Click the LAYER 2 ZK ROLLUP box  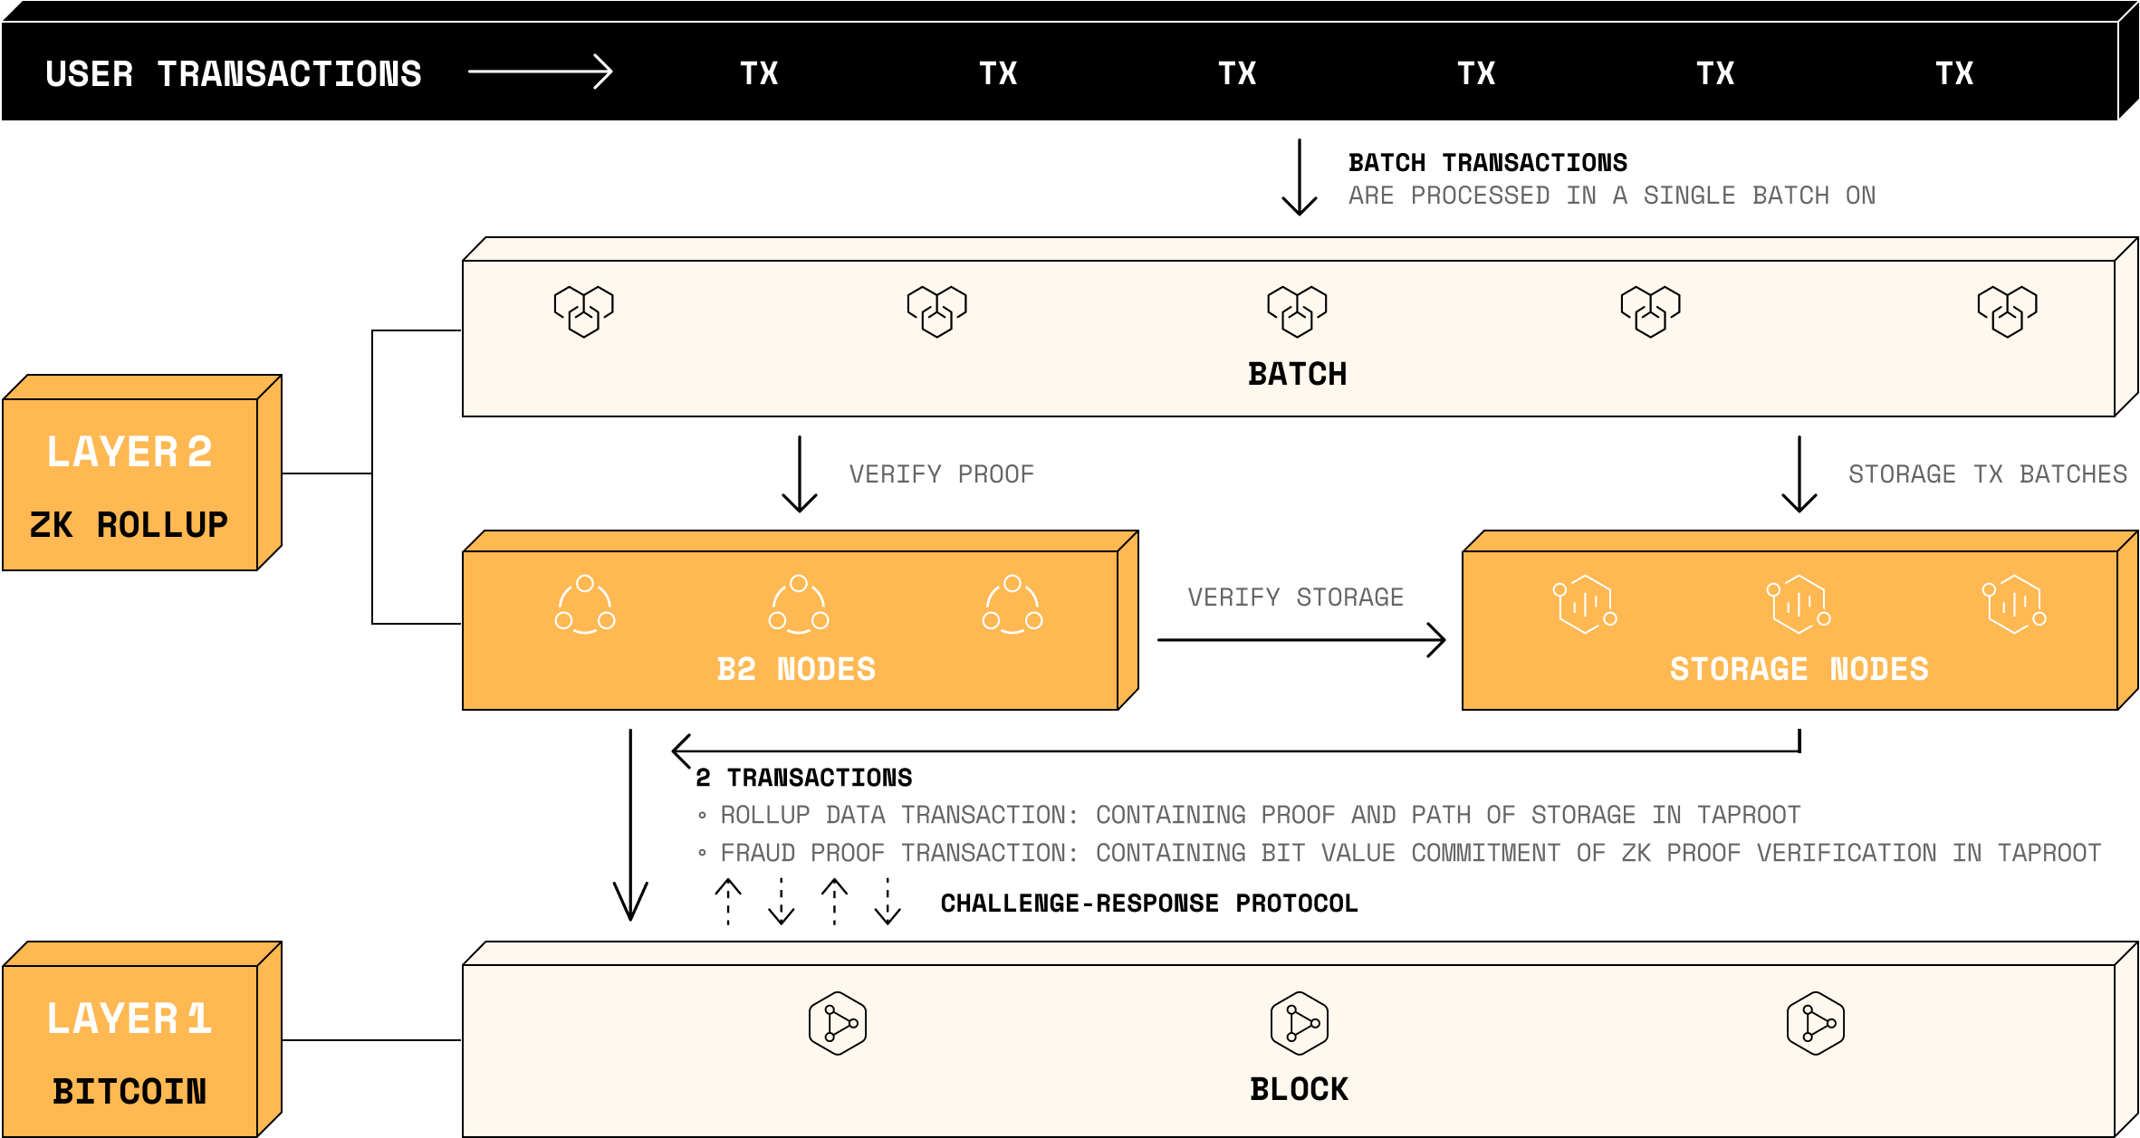point(131,484)
